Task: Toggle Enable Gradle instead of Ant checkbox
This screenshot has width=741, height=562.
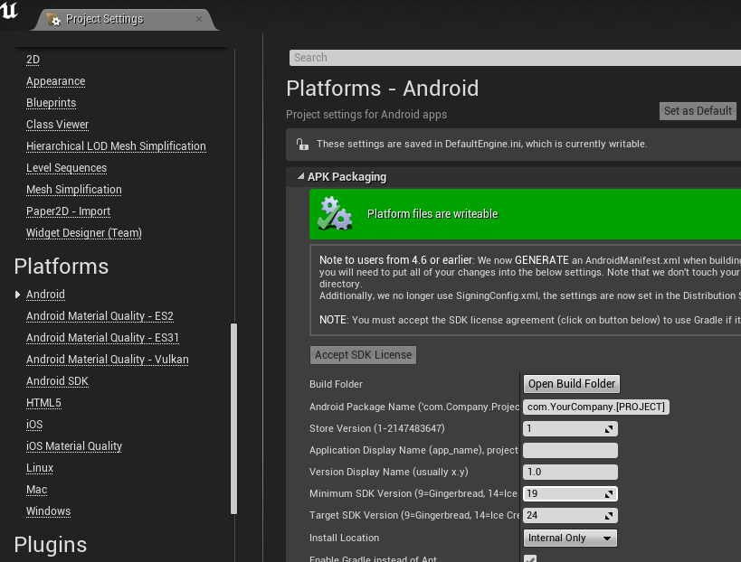Action: [530, 558]
